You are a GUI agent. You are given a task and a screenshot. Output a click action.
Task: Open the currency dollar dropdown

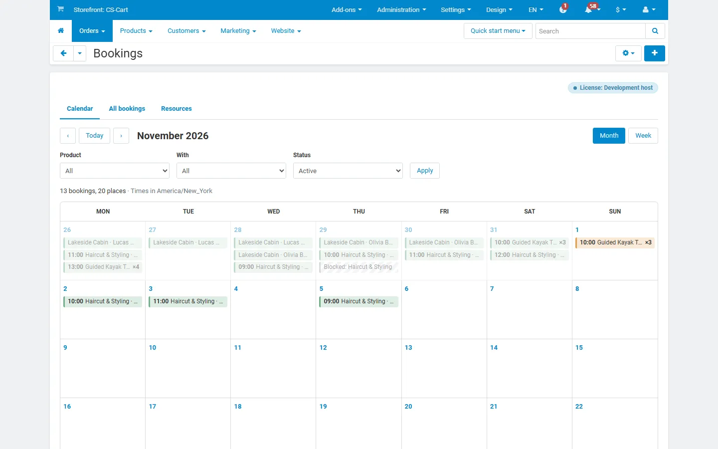tap(621, 9)
